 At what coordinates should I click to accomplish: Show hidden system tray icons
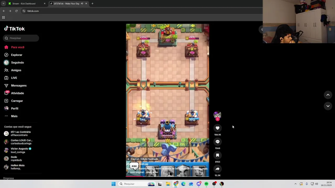click(295, 184)
